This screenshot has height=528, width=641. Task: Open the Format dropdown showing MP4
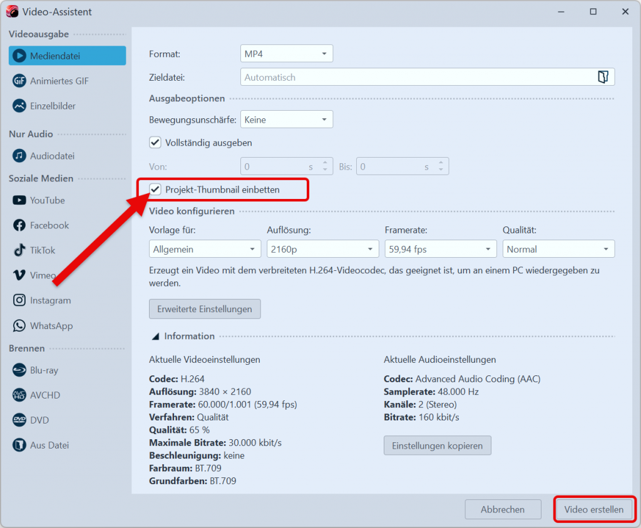pos(286,53)
